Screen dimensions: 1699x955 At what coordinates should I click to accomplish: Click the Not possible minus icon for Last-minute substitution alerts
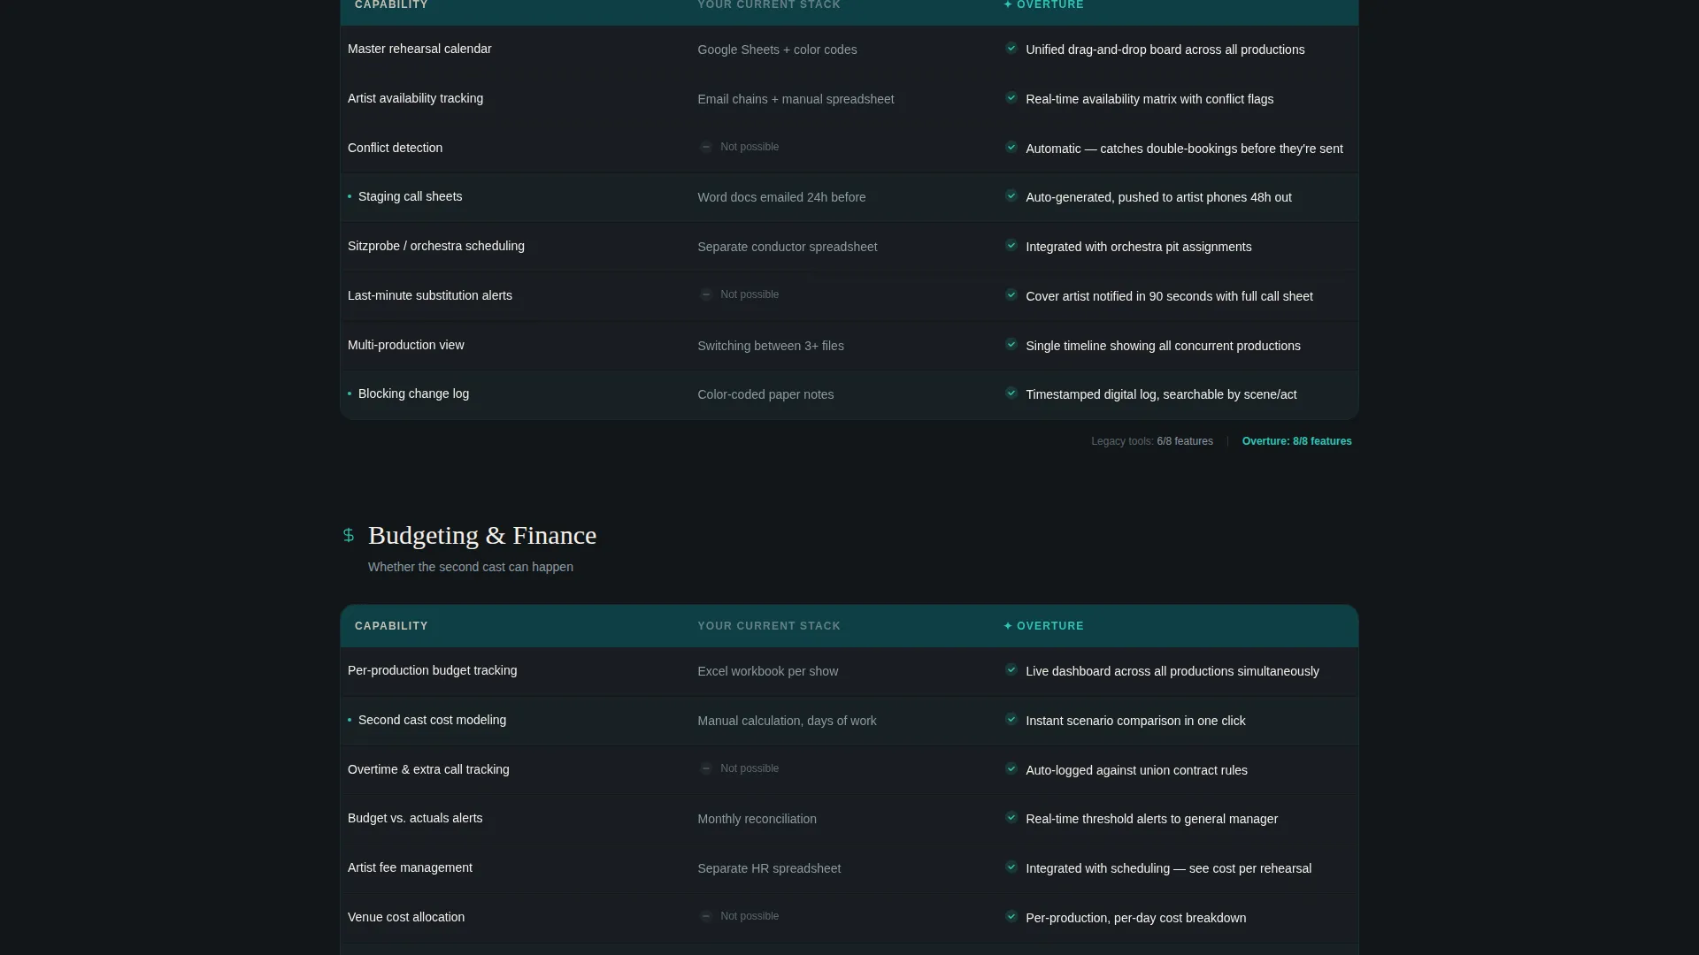[x=706, y=294]
